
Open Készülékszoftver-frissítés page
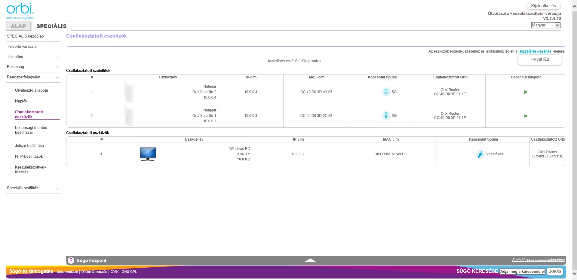pos(30,169)
